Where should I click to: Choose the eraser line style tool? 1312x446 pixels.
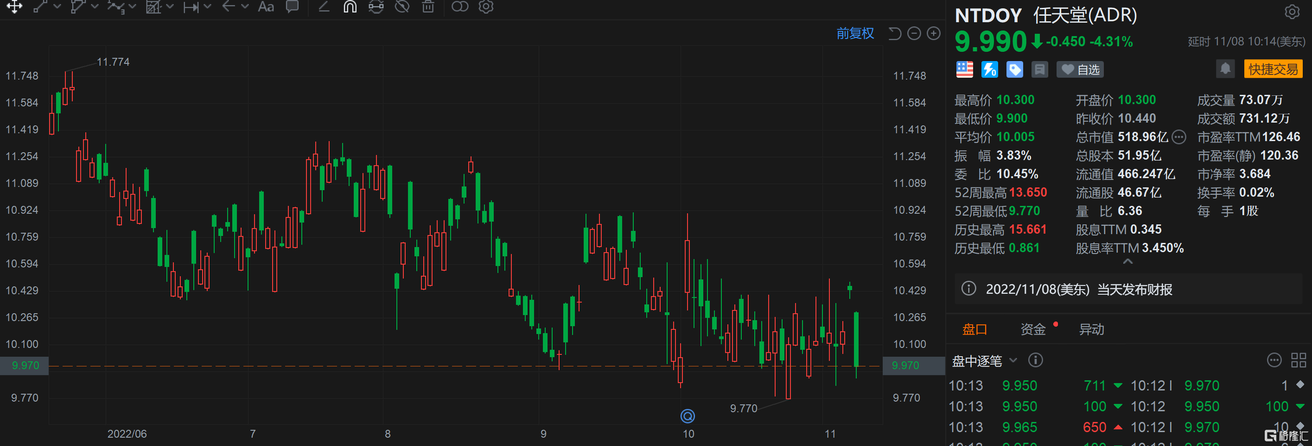pyautogui.click(x=324, y=6)
